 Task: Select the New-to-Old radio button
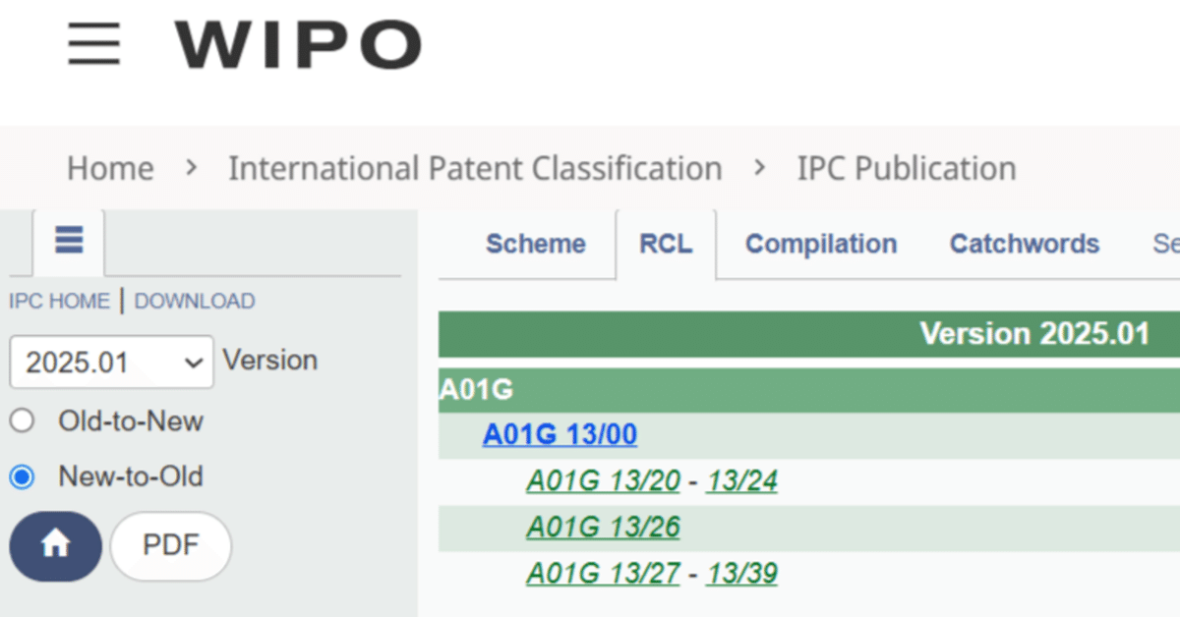coord(22,477)
